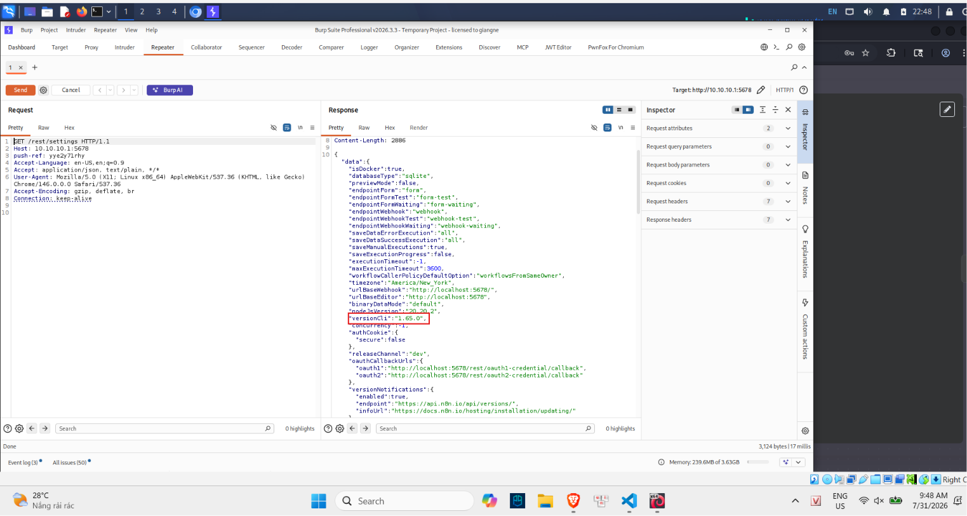Screen dimensions: 967x516
Task: Click the Repeater tab search magnifier icon
Action: click(x=794, y=67)
